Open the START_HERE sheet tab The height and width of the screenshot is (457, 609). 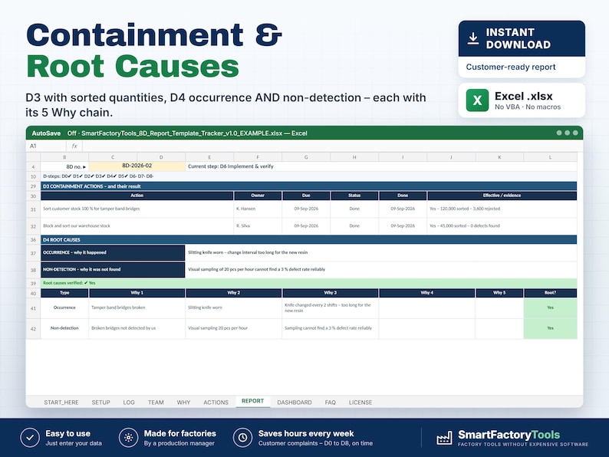coord(61,403)
